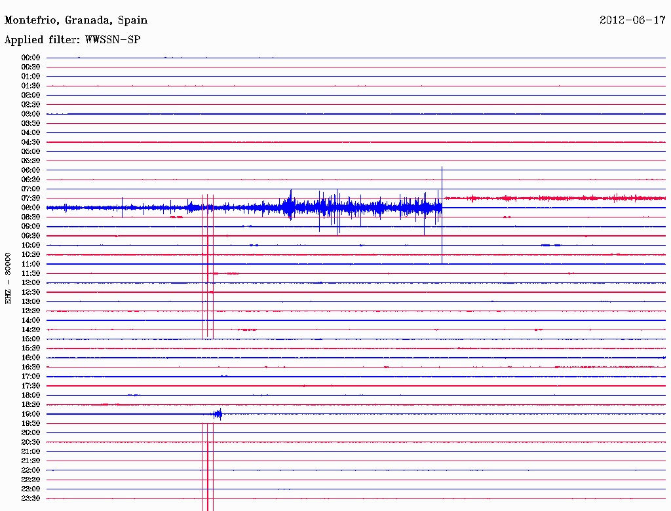The width and height of the screenshot is (671, 511).
Task: Select the 02:30 time label
Action: [x=31, y=105]
